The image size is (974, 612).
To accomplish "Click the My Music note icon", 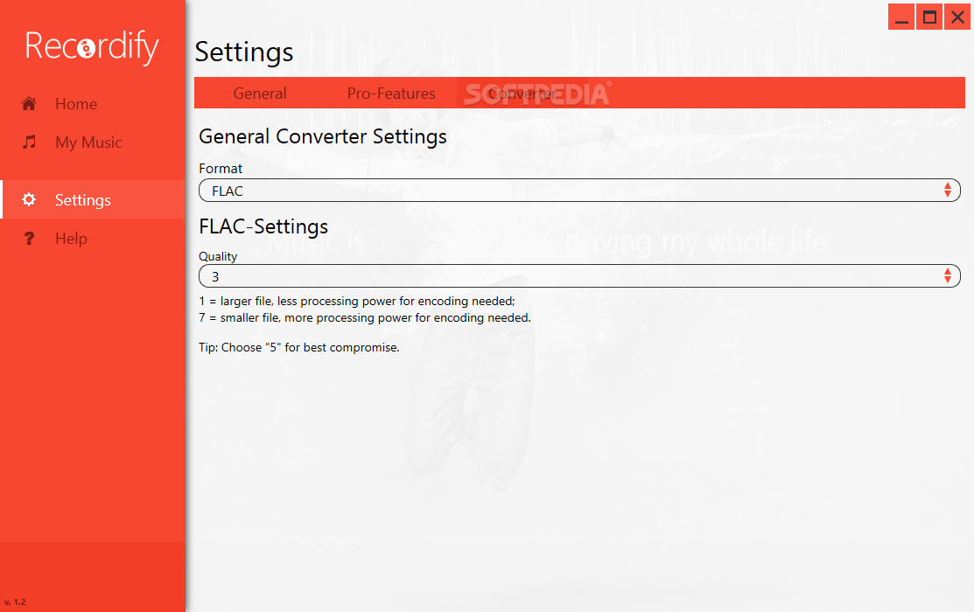I will pyautogui.click(x=29, y=143).
